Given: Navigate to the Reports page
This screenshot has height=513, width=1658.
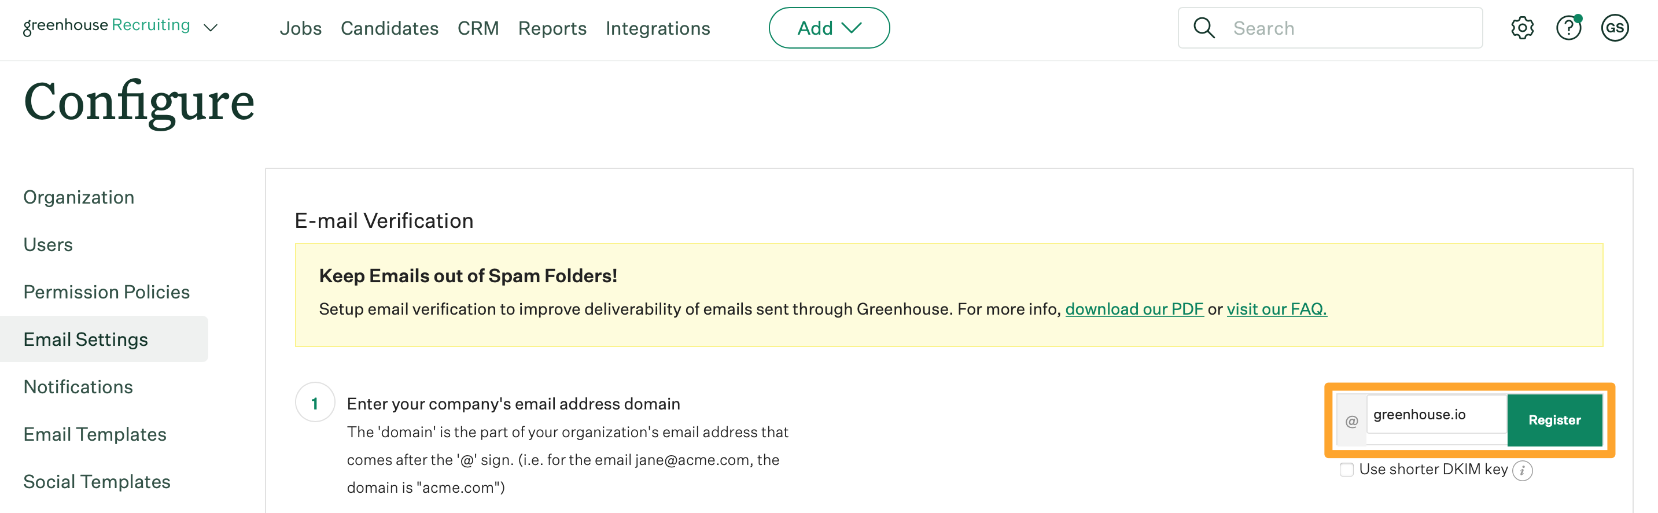Looking at the screenshot, I should pos(552,28).
